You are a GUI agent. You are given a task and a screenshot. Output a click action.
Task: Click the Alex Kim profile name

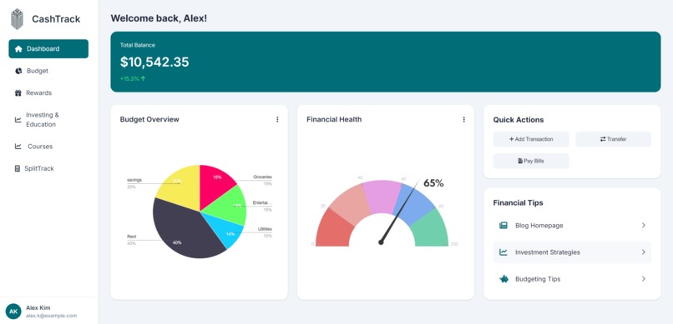point(38,307)
